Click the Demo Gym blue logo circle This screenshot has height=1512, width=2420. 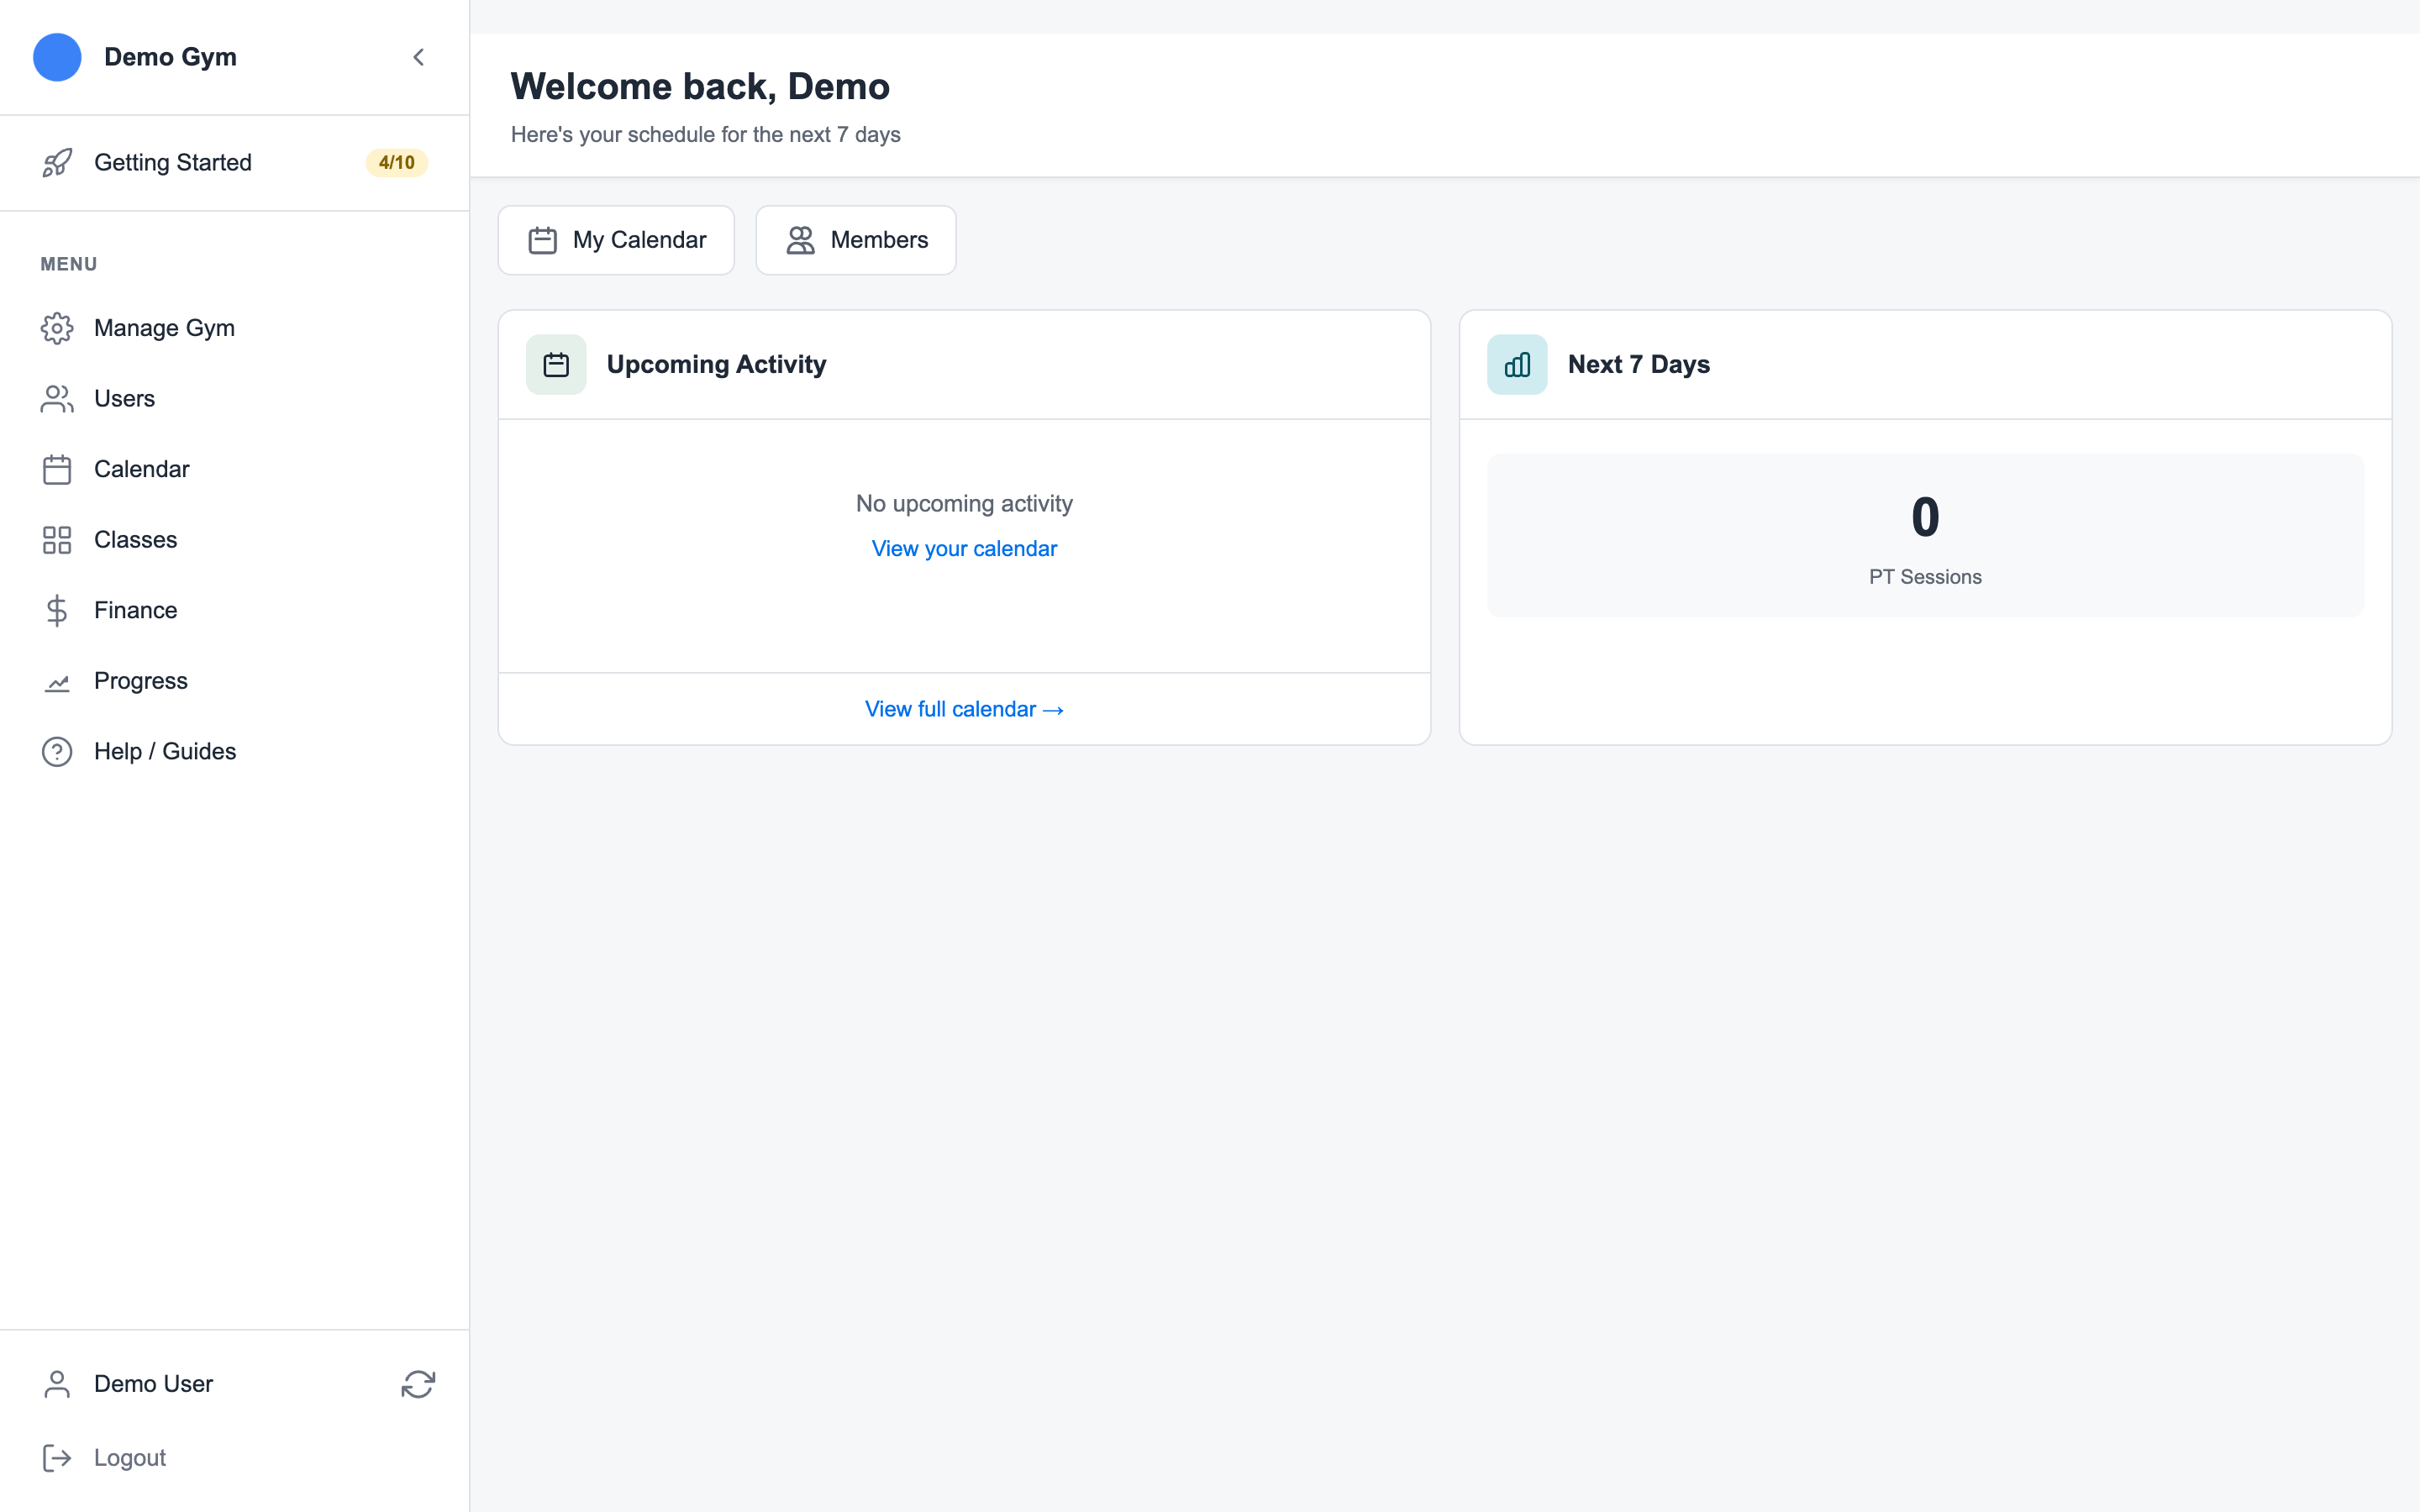coord(57,57)
